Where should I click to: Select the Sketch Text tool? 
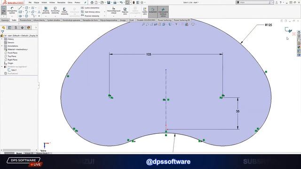coord(39,12)
